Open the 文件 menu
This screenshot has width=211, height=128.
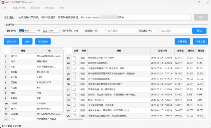(x=5, y=8)
